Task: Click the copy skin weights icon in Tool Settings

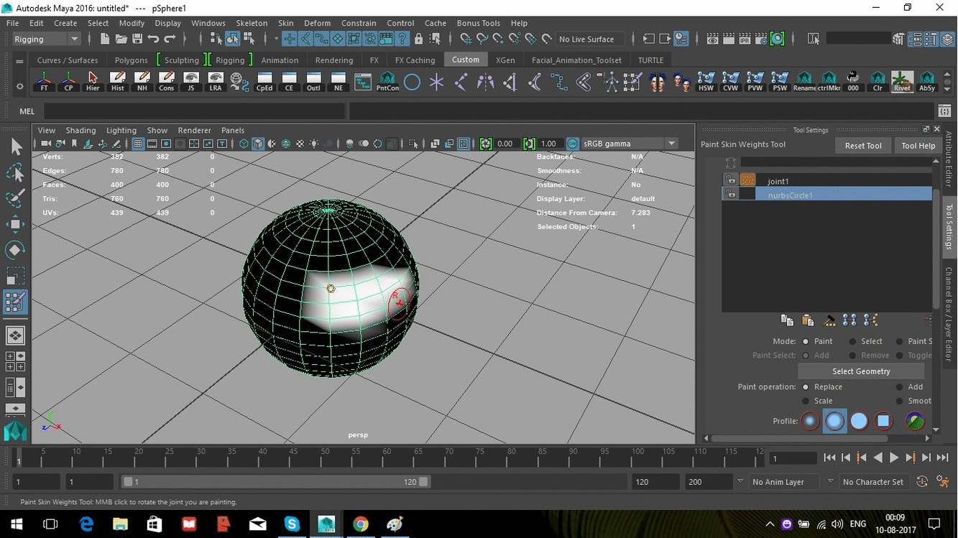Action: 787,320
